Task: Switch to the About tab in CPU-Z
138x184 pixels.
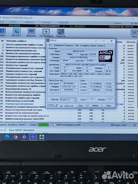Action: pyautogui.click(x=101, y=46)
